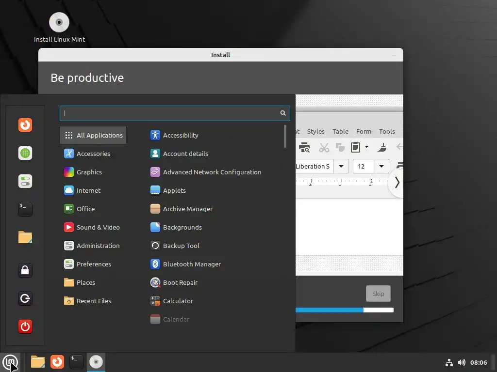Open Terminal from the taskbar
Viewport: 497px width, 372px height.
click(76, 362)
